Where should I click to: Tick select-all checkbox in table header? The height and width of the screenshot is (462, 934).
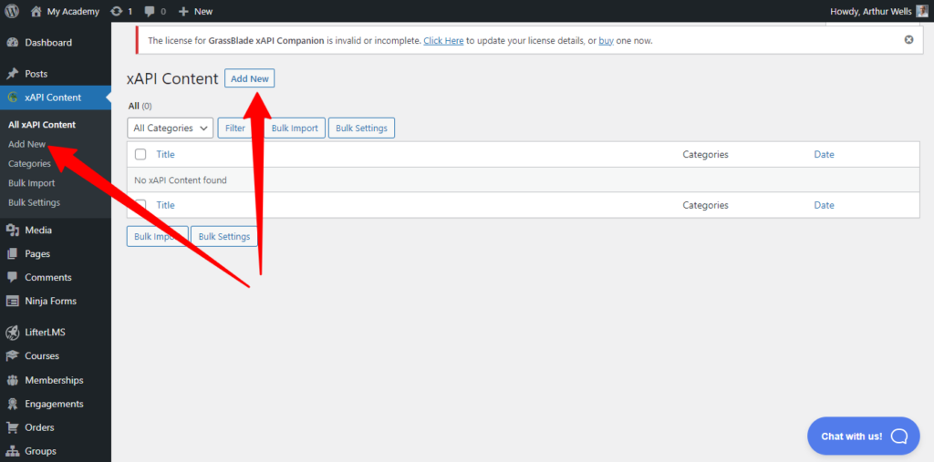click(140, 154)
